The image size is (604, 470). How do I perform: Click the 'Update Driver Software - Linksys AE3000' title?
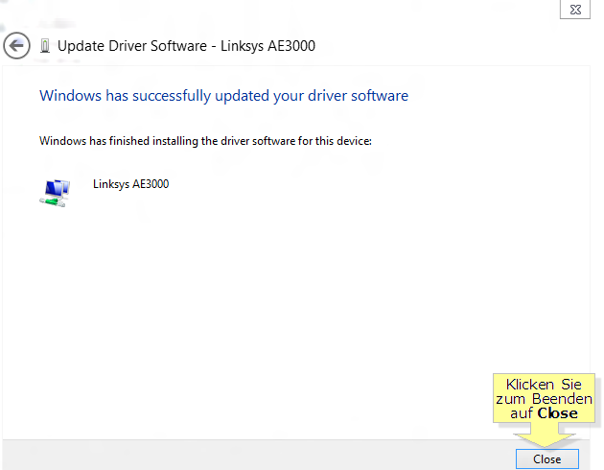point(186,46)
